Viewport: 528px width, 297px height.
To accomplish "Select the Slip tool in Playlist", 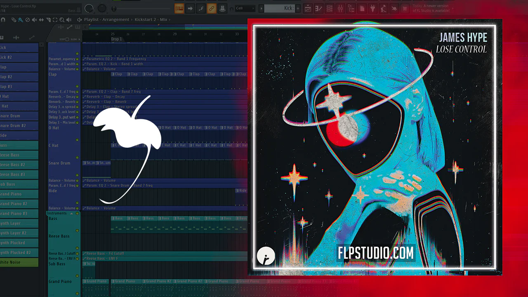I will [41, 19].
